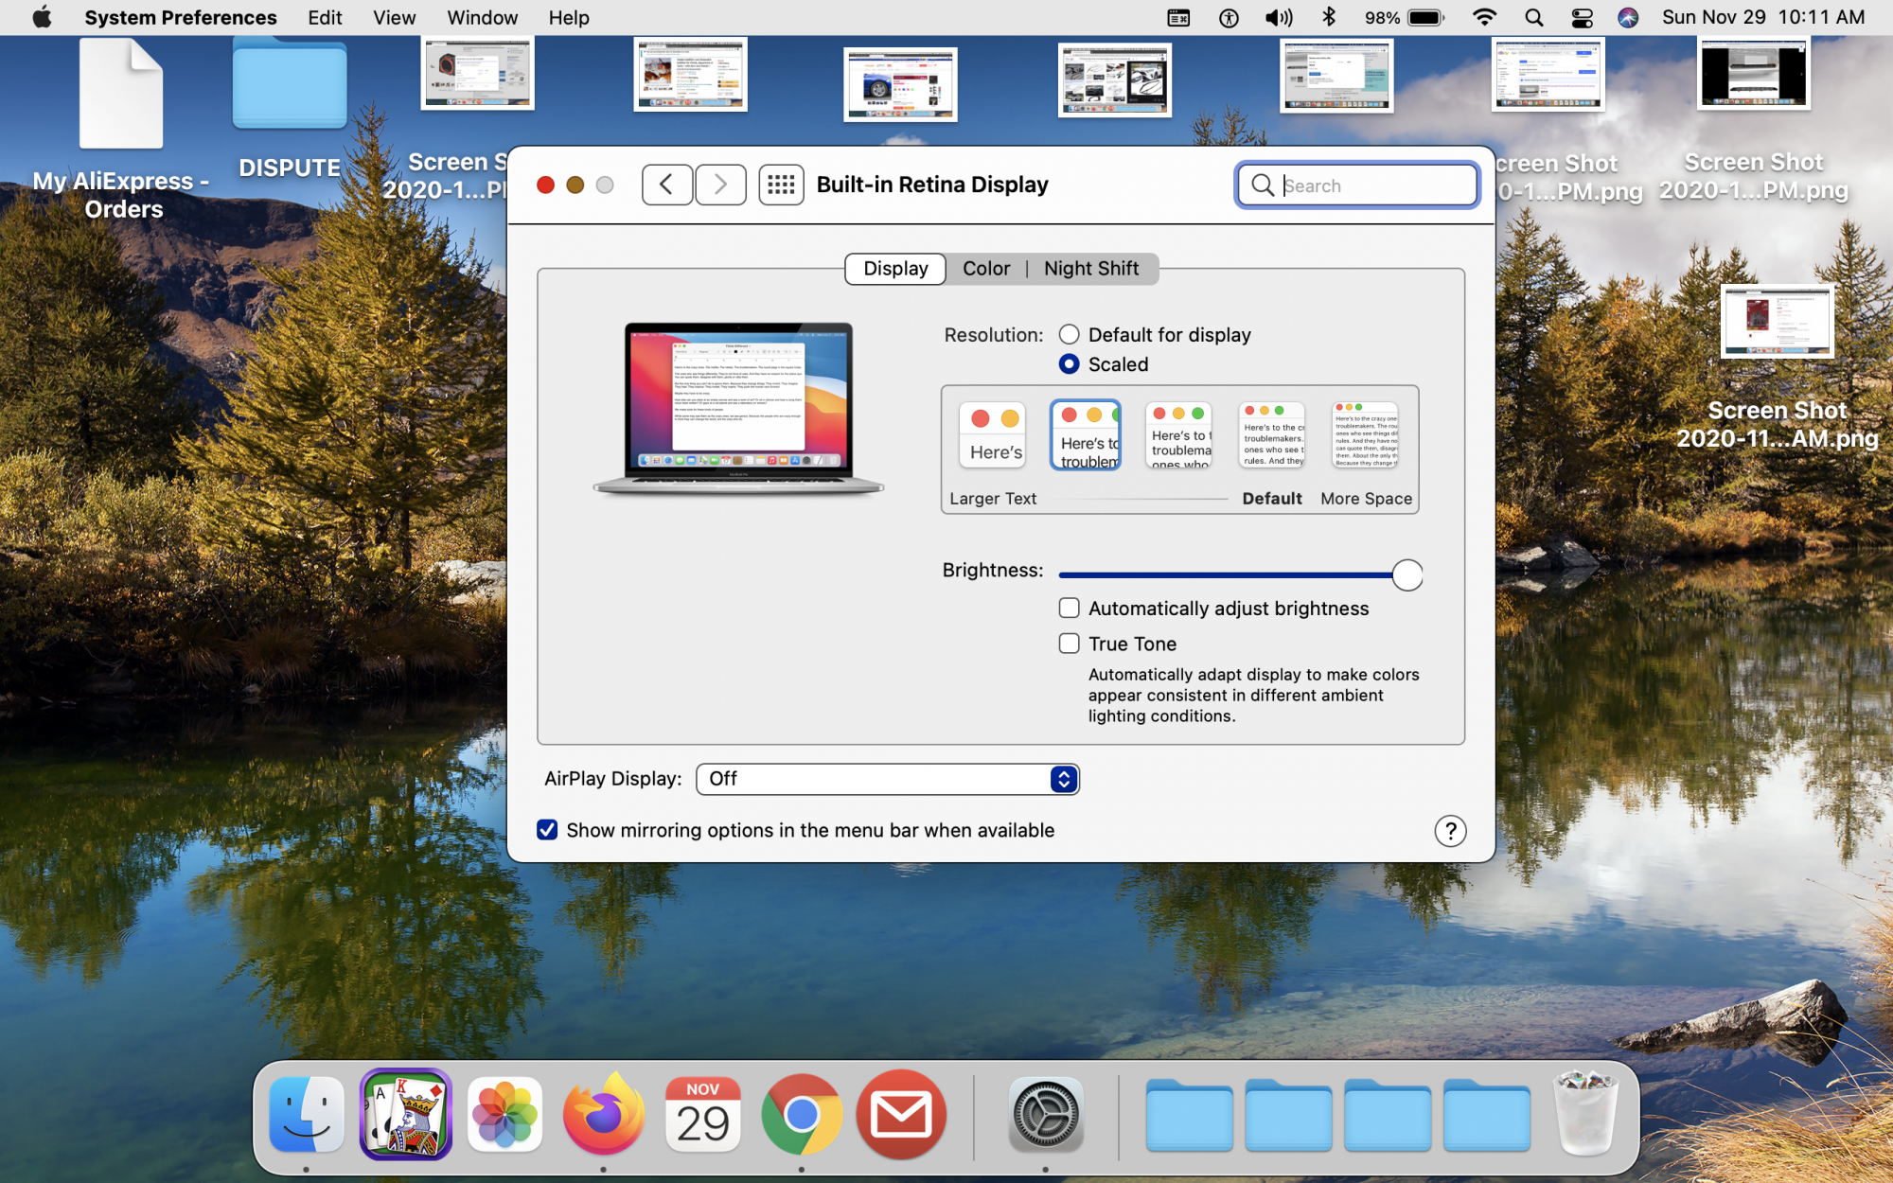Screen dimensions: 1893x1183
Task: Select Default for display resolution
Action: point(1070,335)
